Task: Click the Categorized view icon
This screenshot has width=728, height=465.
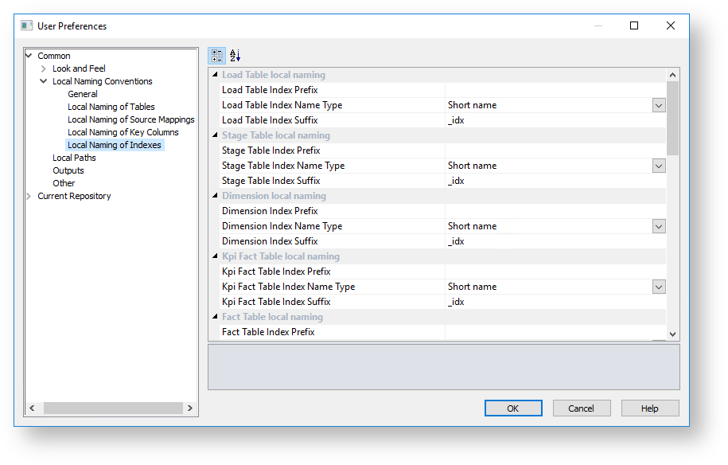Action: point(216,56)
